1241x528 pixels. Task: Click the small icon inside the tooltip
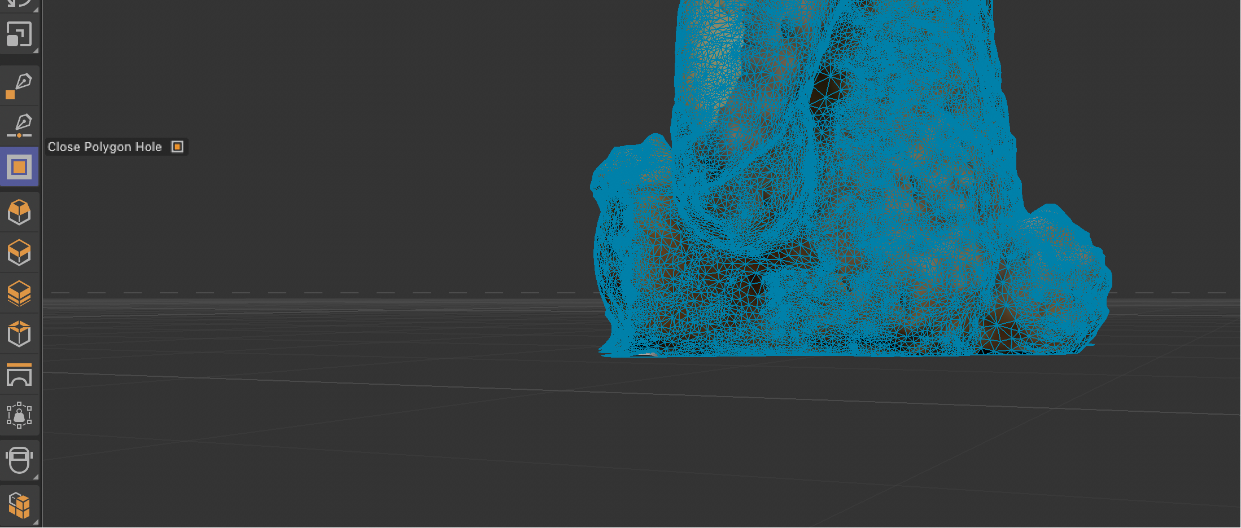tap(177, 147)
